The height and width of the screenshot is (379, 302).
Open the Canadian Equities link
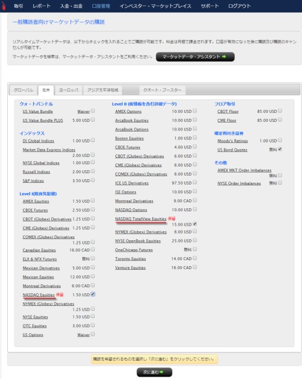pos(39,250)
